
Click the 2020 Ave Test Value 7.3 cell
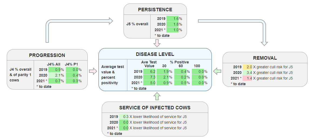(x=149, y=77)
